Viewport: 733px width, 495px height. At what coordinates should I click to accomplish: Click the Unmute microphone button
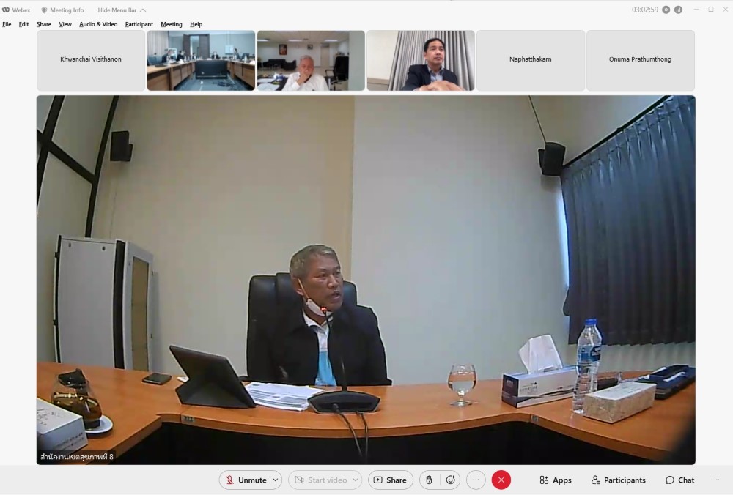click(x=246, y=480)
